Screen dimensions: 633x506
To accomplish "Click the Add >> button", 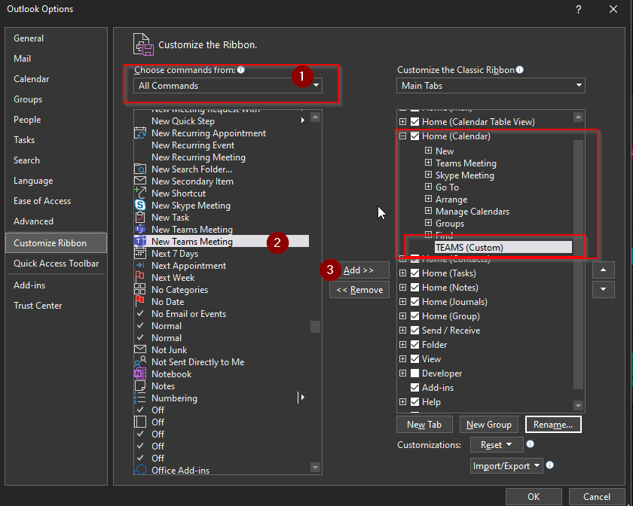I will [359, 270].
